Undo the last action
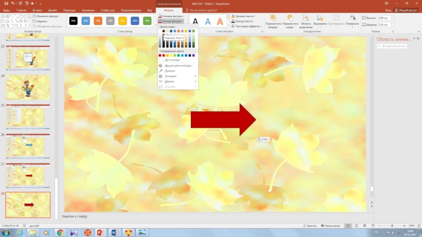 click(13, 4)
